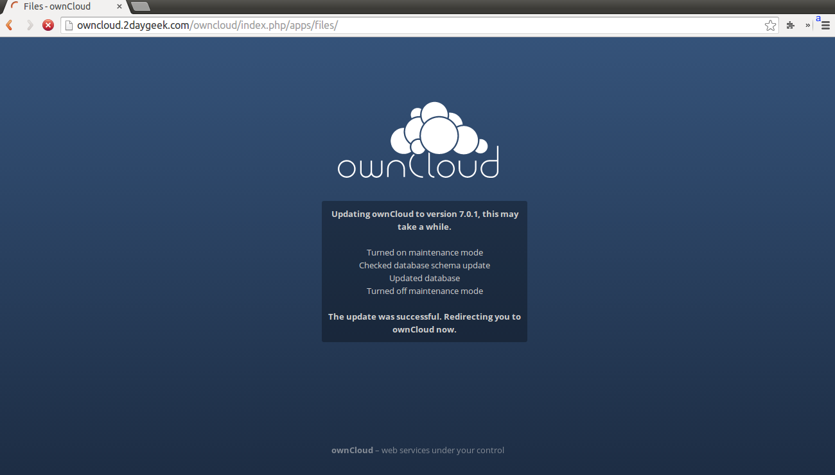Click the ownCloud logo
The height and width of the screenshot is (475, 835).
pos(418,140)
